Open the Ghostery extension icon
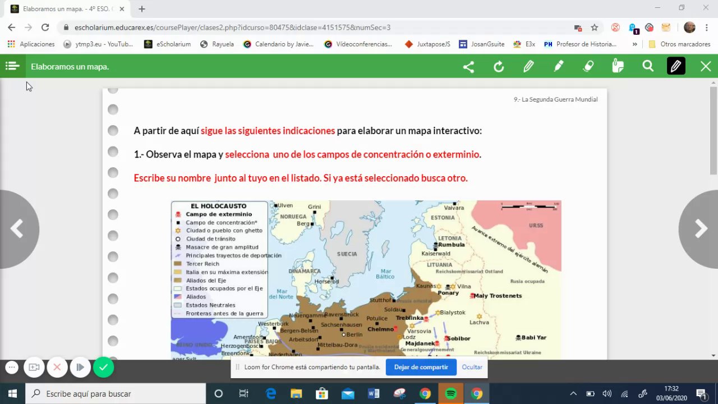718x404 pixels. tap(633, 28)
